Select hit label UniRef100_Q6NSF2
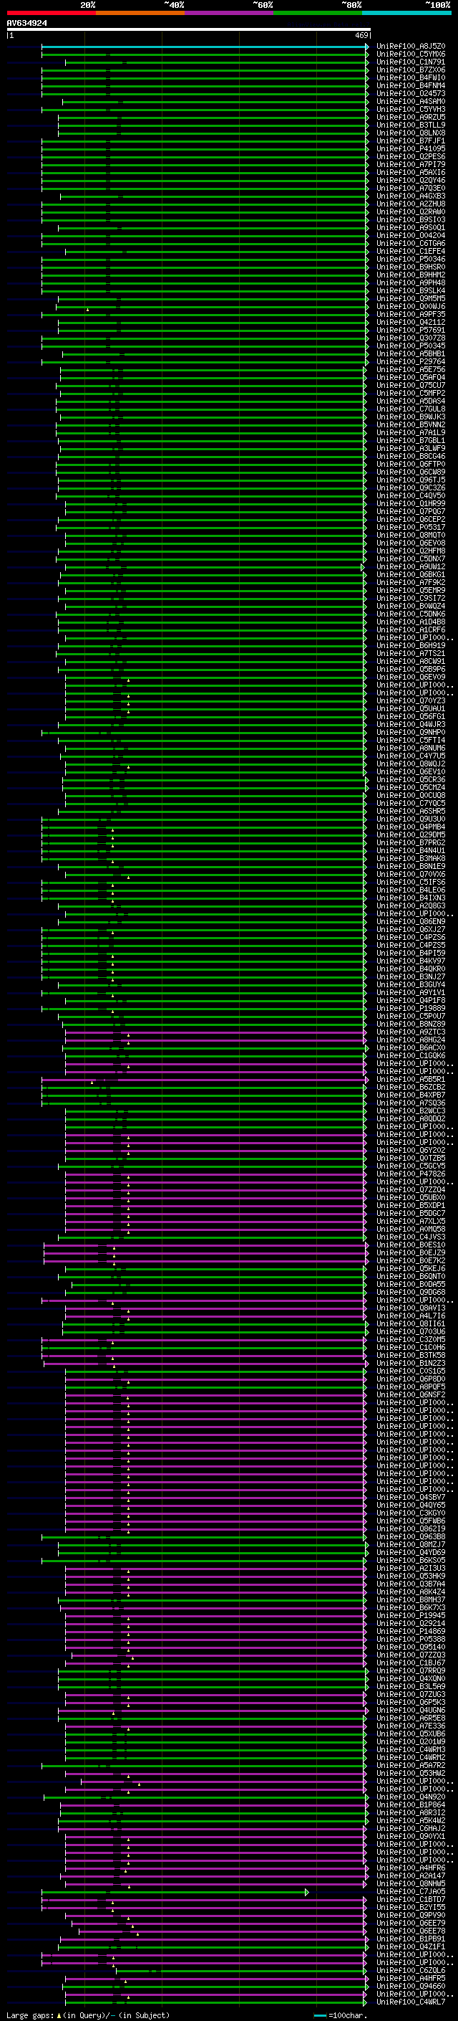 [410, 1394]
